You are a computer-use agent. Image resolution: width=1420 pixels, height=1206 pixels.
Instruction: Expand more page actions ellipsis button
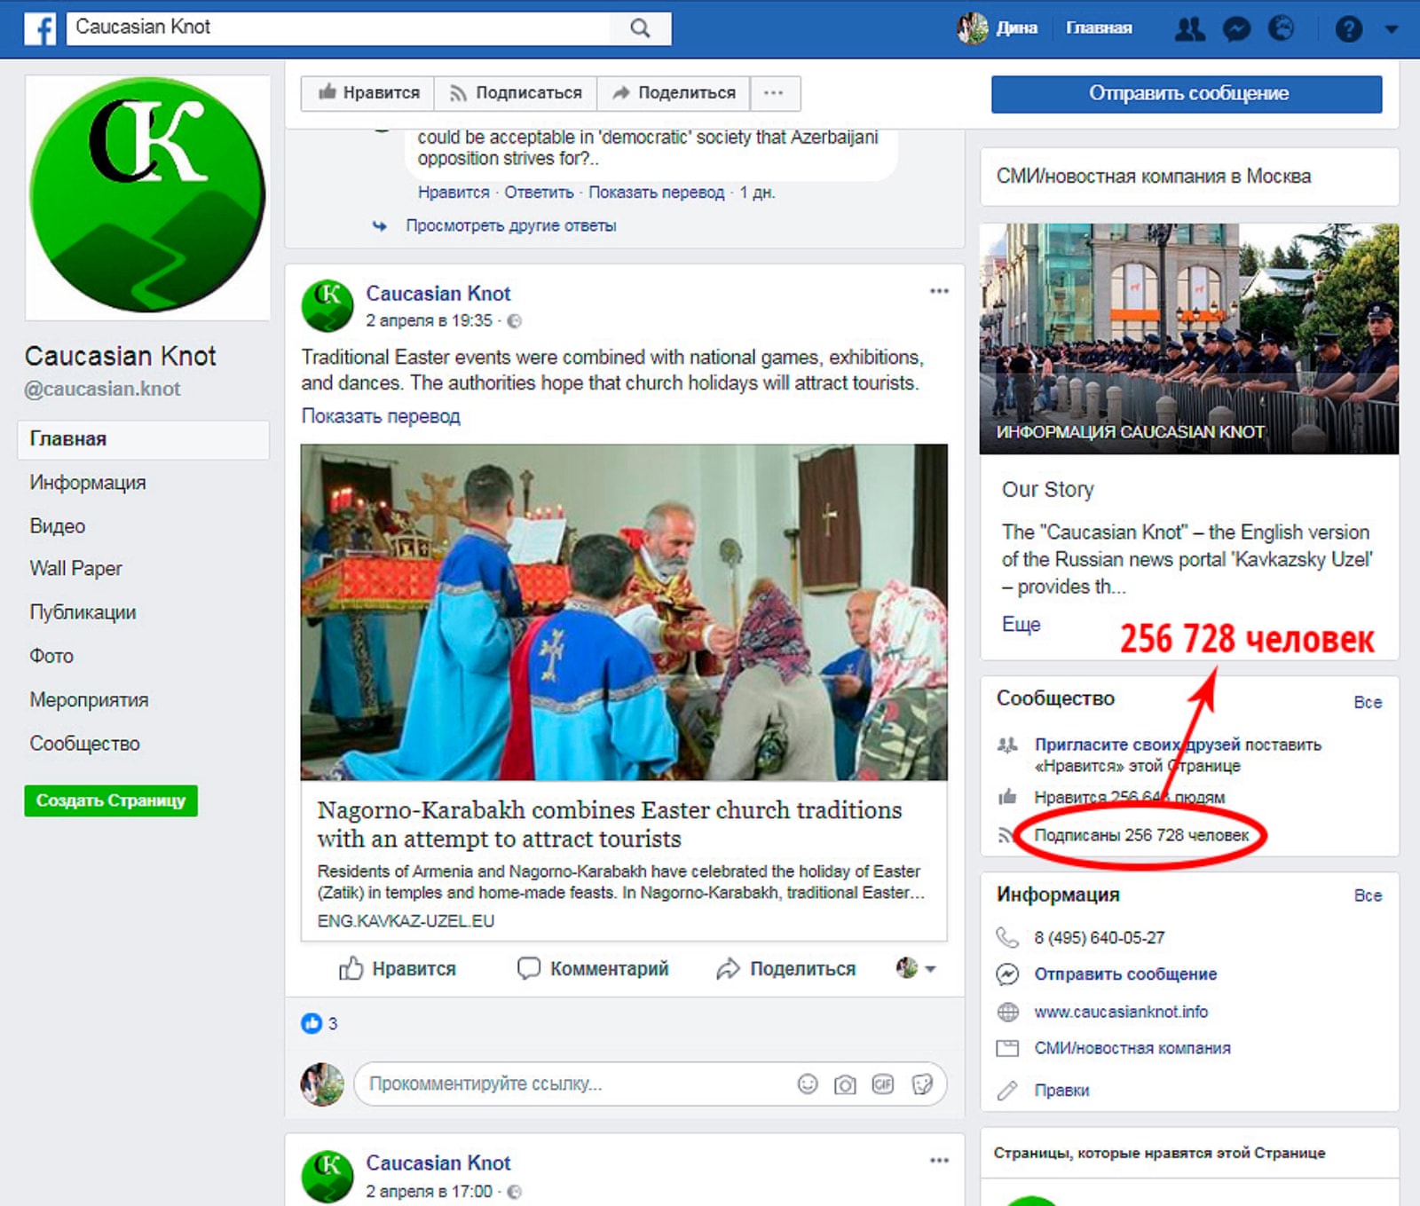(x=773, y=93)
